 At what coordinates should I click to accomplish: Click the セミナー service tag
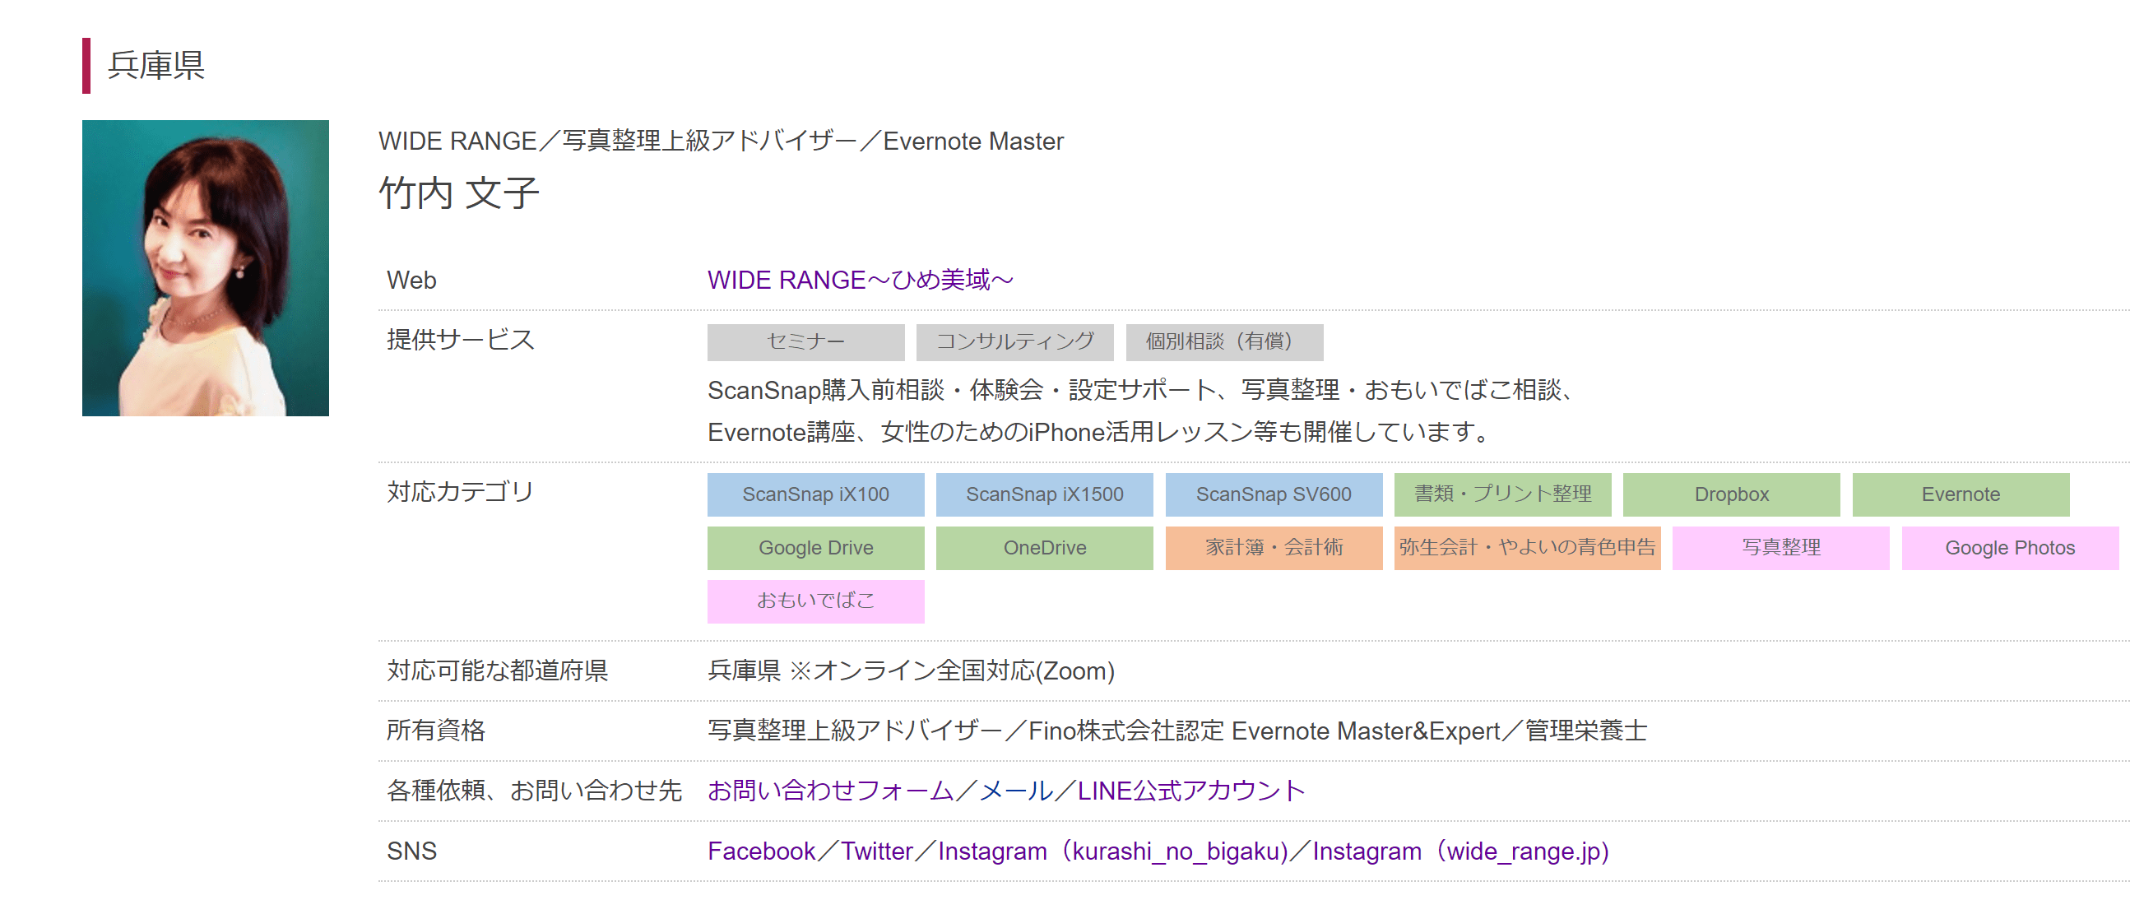coord(805,342)
